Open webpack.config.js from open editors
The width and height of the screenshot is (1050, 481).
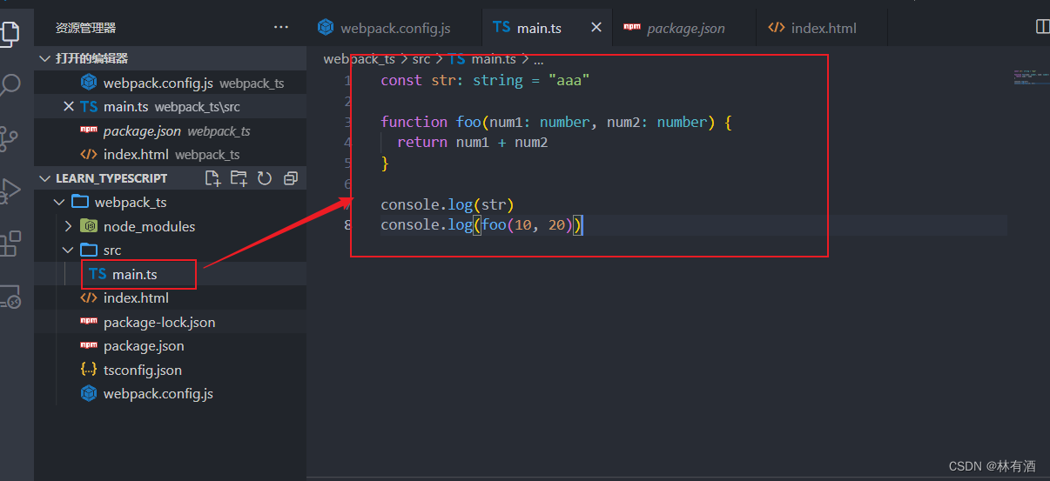point(170,83)
